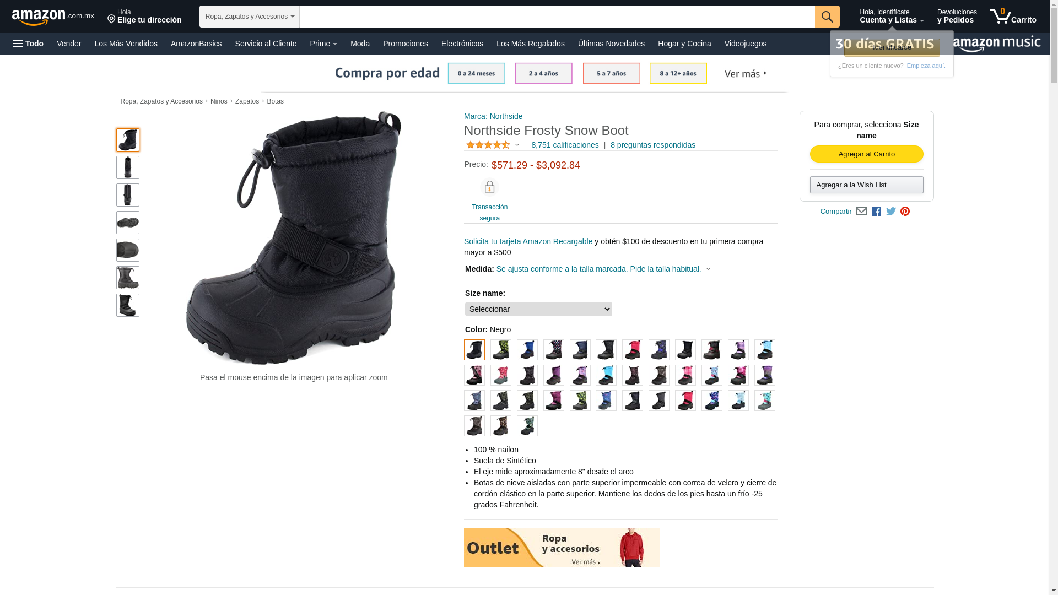Open the Promociones nav item
The height and width of the screenshot is (595, 1058).
tap(406, 44)
